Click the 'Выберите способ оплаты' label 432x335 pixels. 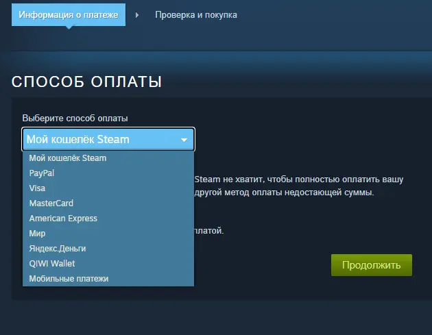point(75,119)
